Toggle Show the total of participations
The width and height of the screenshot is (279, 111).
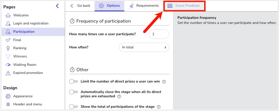click(74, 107)
